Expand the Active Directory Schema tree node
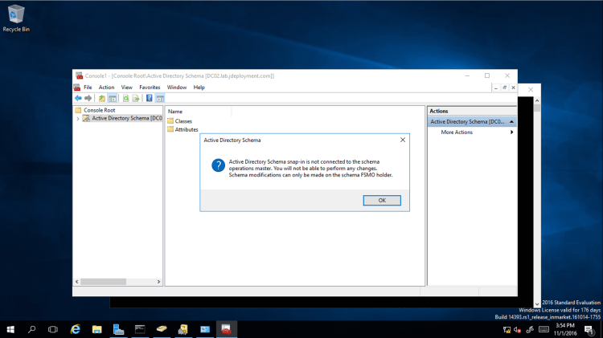 click(x=78, y=118)
